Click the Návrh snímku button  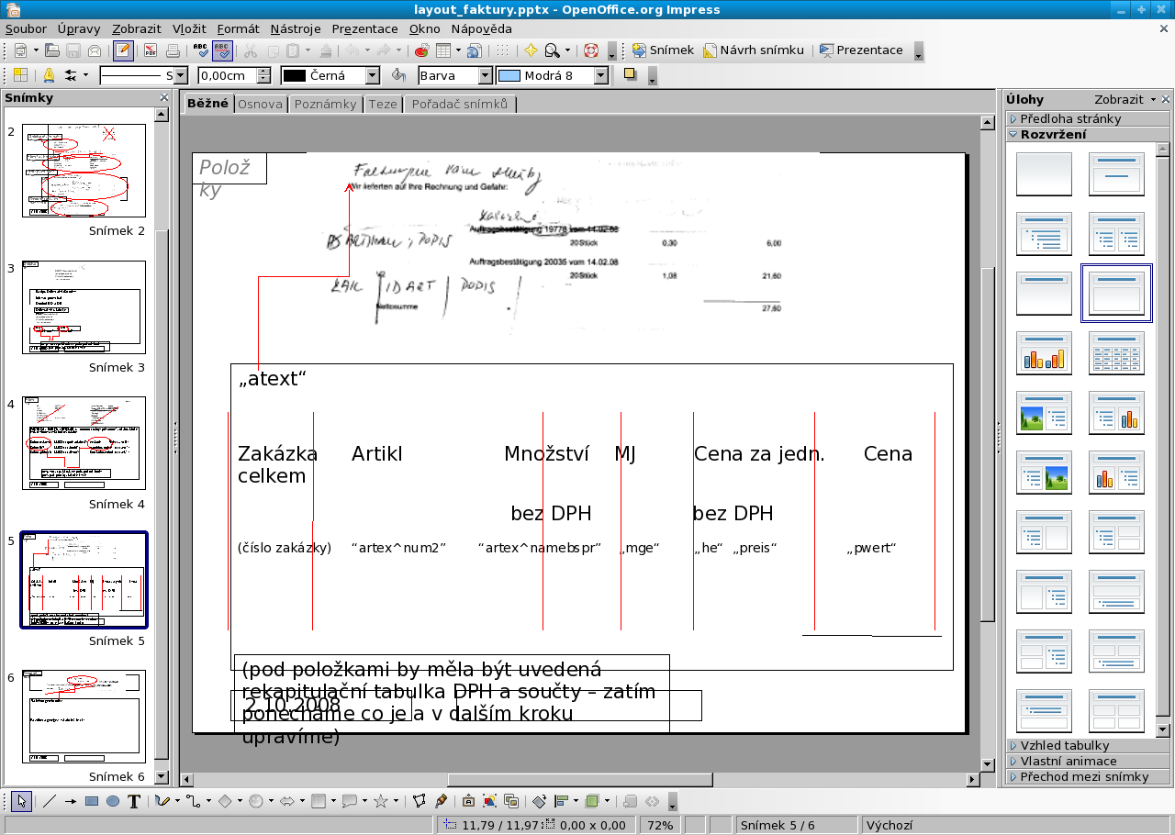coord(754,50)
